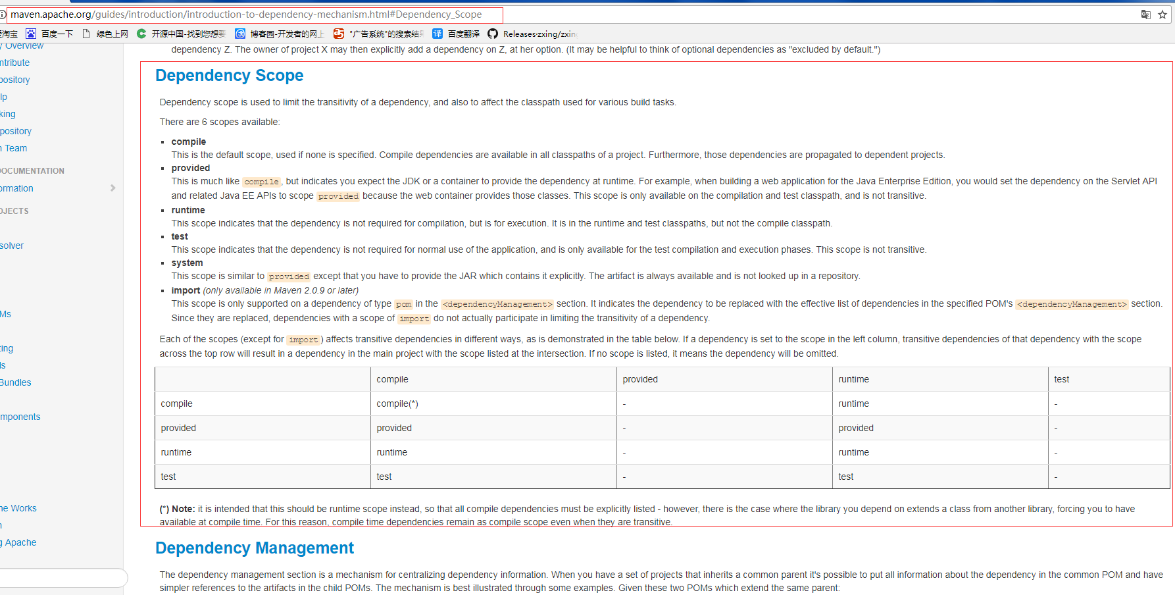
Task: Click the 'compile' row label in table
Action: (x=262, y=403)
